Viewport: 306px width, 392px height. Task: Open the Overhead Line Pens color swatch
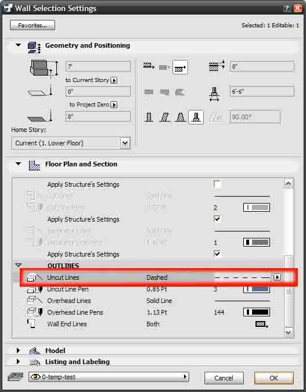[x=257, y=312]
